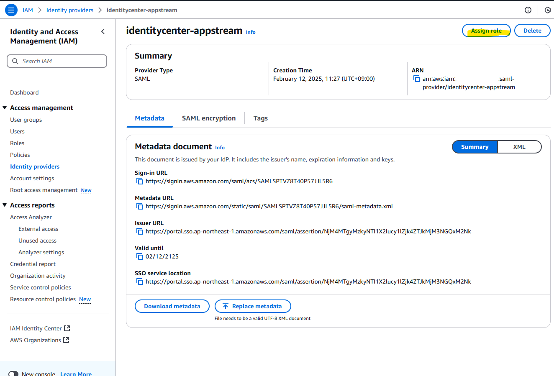Viewport: 554px width, 376px height.
Task: Click external link icon beside IAM Identity Center
Action: point(67,328)
